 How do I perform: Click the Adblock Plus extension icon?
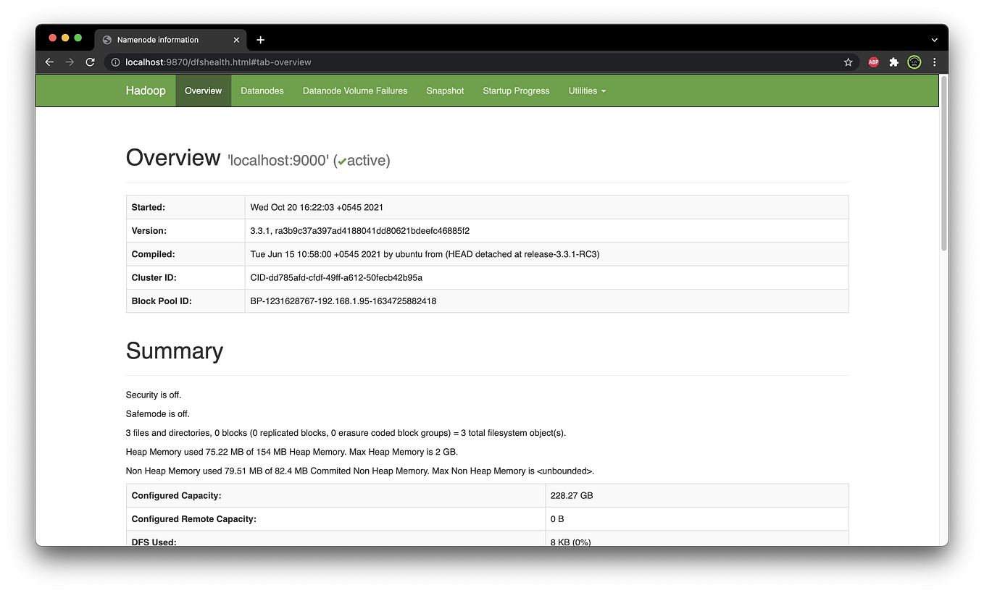click(x=873, y=62)
